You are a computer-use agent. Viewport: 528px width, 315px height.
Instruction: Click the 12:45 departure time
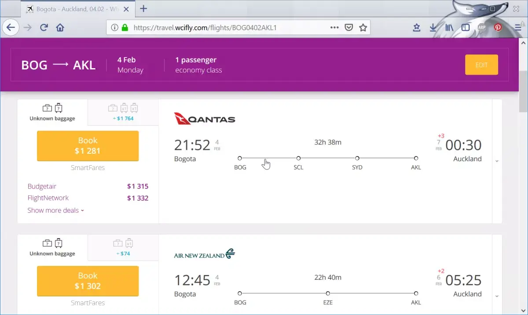pos(192,280)
